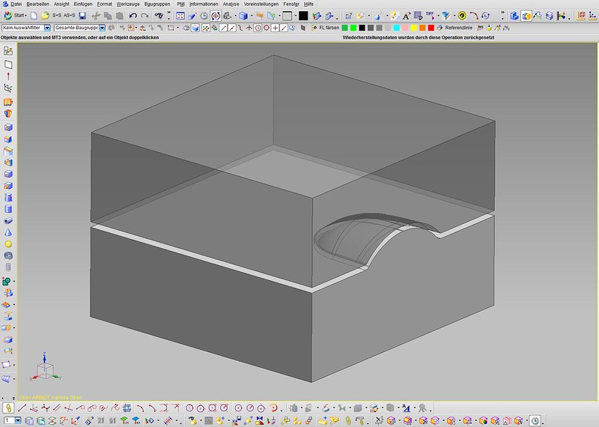Pick the cyan color swatch

click(397, 28)
